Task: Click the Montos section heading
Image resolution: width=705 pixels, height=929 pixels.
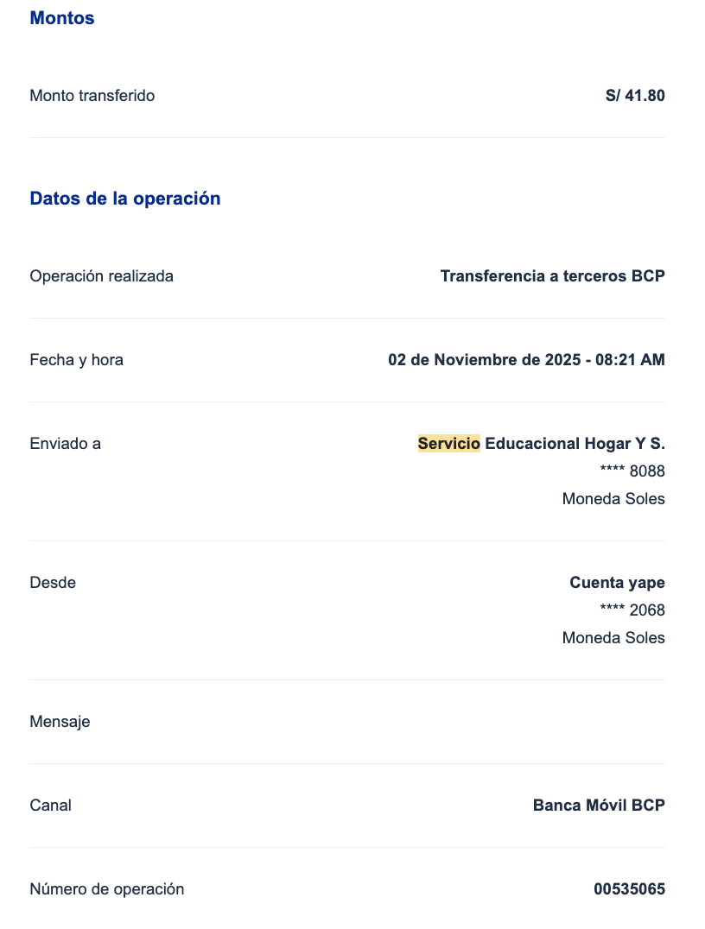Action: [x=62, y=18]
